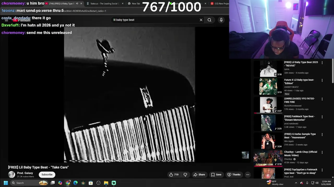Open more actions ellipsis below video
Viewport: 334px width, 187px height.
(x=248, y=175)
